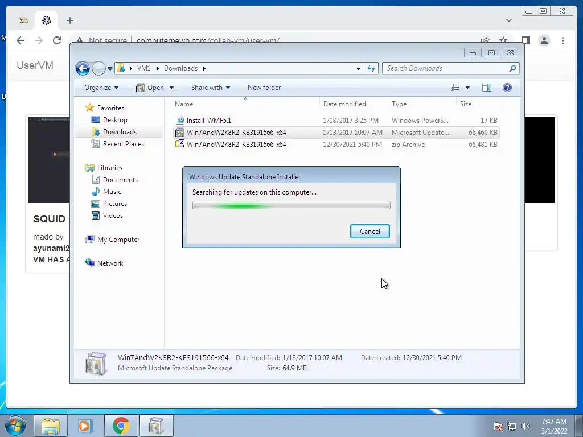Open the Action Center flag icon
Viewport: 583px width, 437px height.
click(498, 427)
